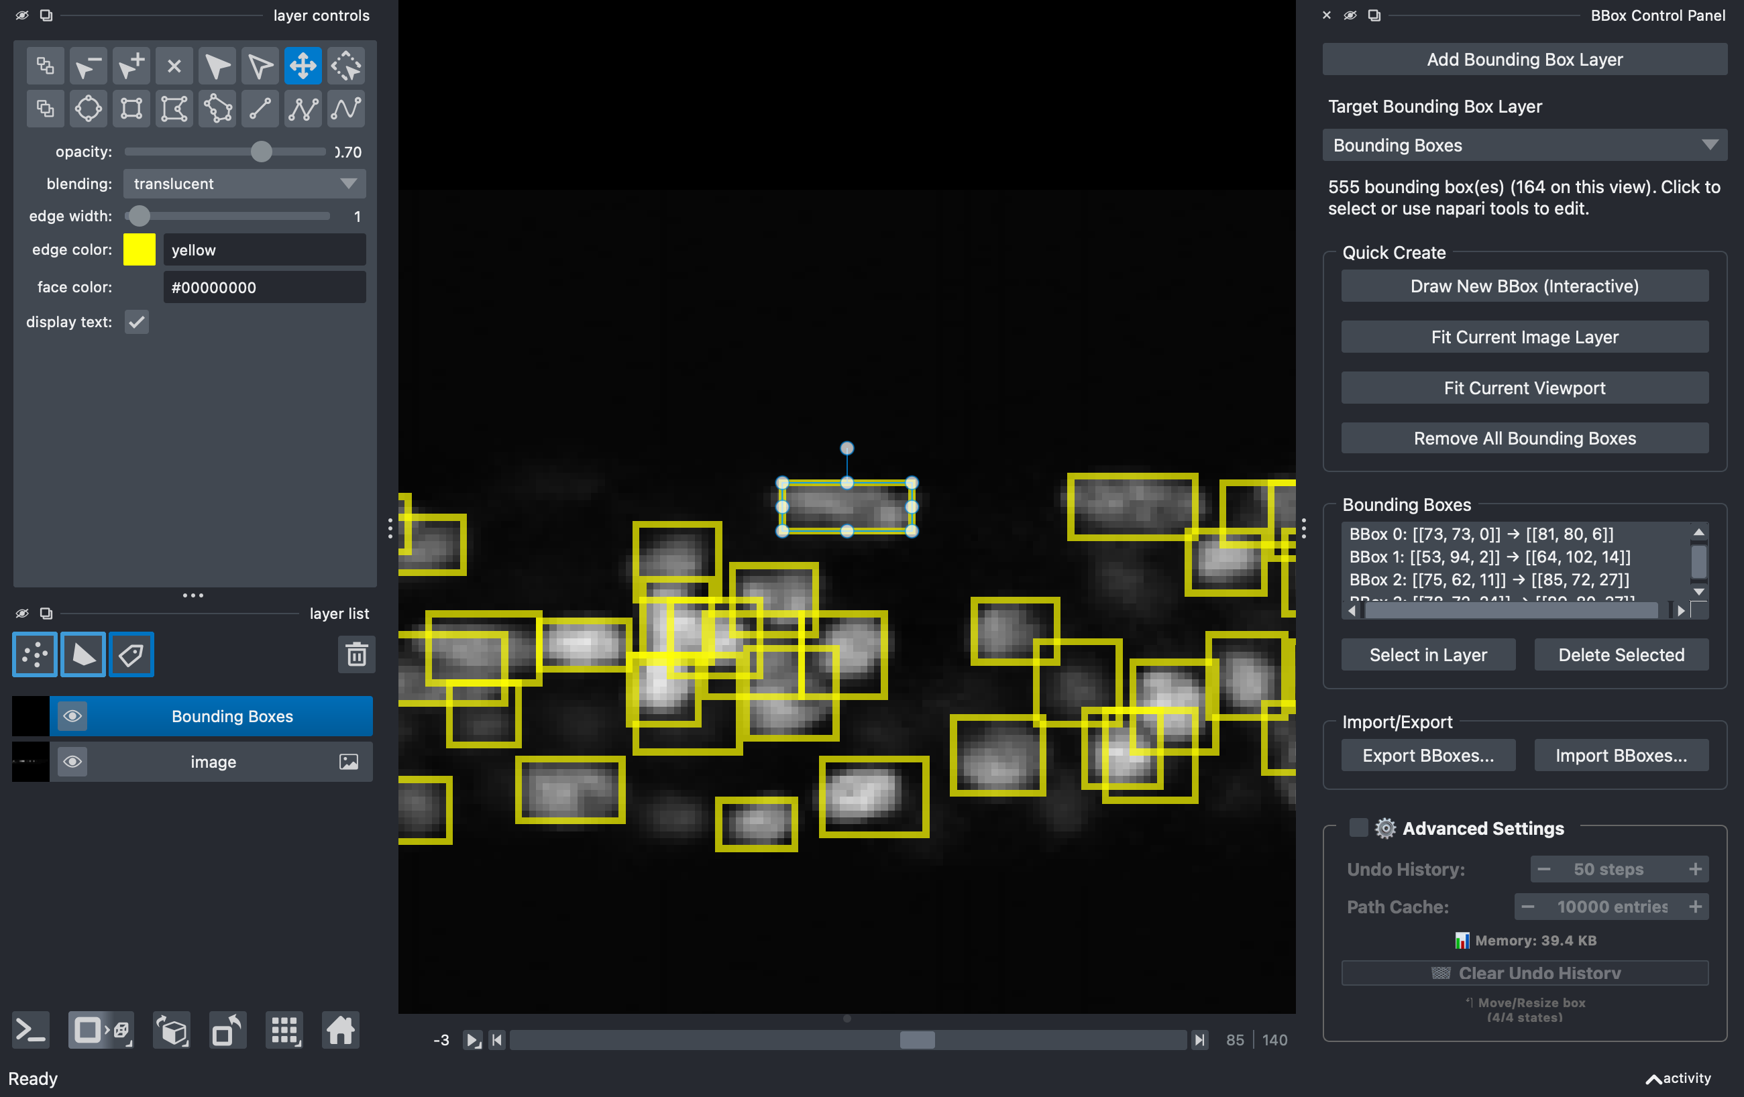Open the blending translucent dropdown
1744x1097 pixels.
click(x=245, y=184)
